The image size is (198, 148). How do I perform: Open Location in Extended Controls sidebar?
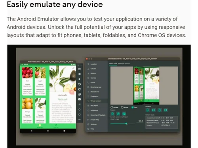click(x=97, y=64)
